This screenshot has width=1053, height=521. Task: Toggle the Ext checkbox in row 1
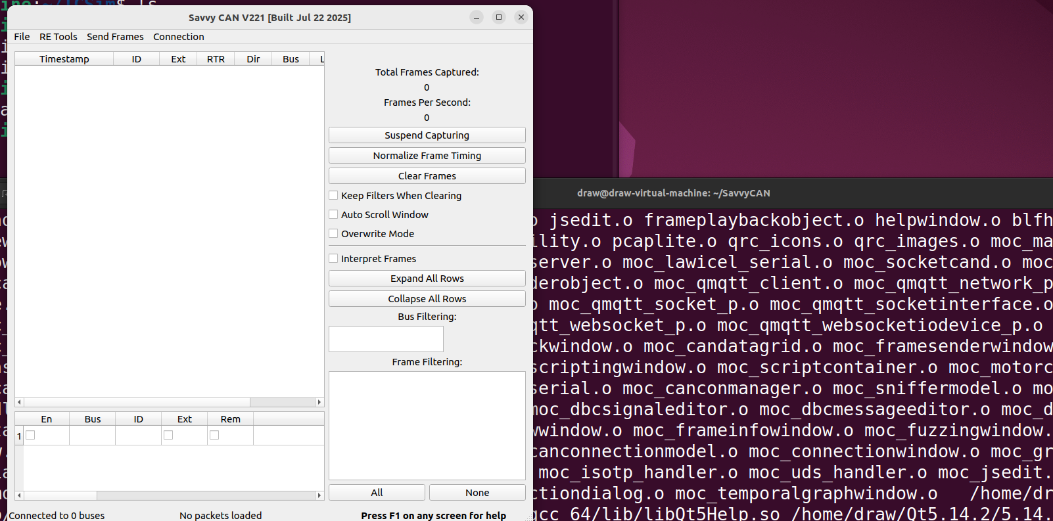[168, 435]
